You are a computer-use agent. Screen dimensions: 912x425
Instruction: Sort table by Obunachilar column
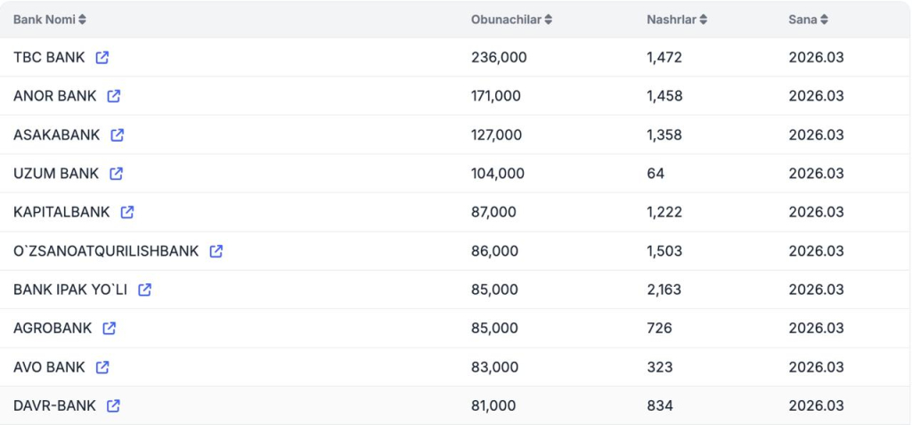(511, 20)
